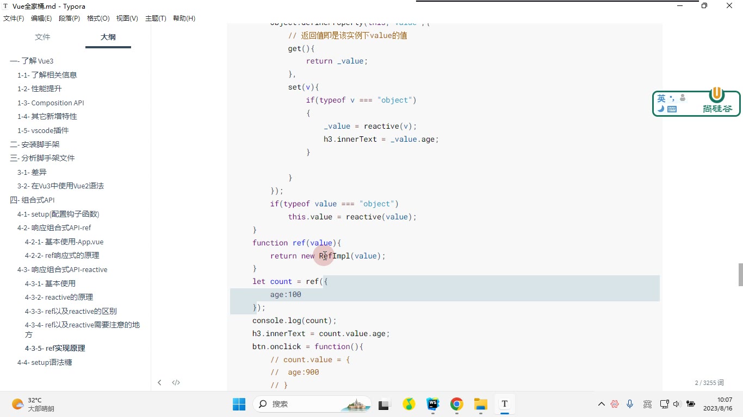Show hidden system tray icons chevron
The image size is (743, 417).
[602, 404]
